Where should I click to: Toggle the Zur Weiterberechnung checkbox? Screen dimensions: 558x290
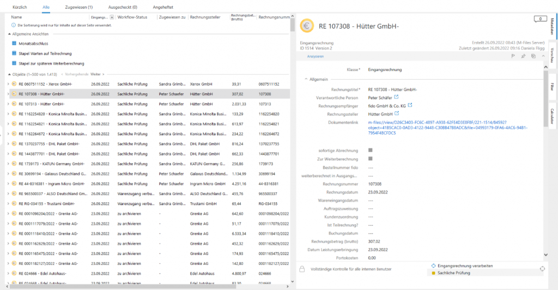coord(371,159)
